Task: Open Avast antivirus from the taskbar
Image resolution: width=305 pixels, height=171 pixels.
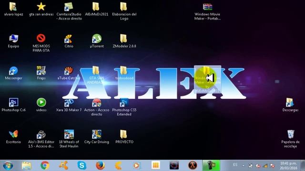Action: pyautogui.click(x=63, y=165)
